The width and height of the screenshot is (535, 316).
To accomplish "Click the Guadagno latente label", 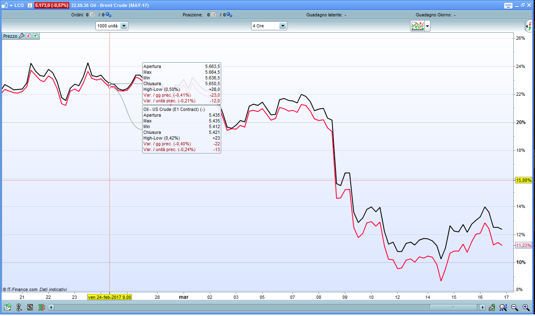I will point(324,15).
